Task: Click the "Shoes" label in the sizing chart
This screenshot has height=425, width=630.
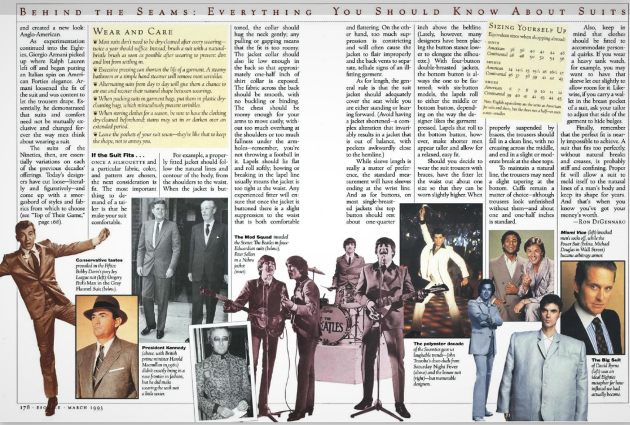Action: (x=492, y=82)
